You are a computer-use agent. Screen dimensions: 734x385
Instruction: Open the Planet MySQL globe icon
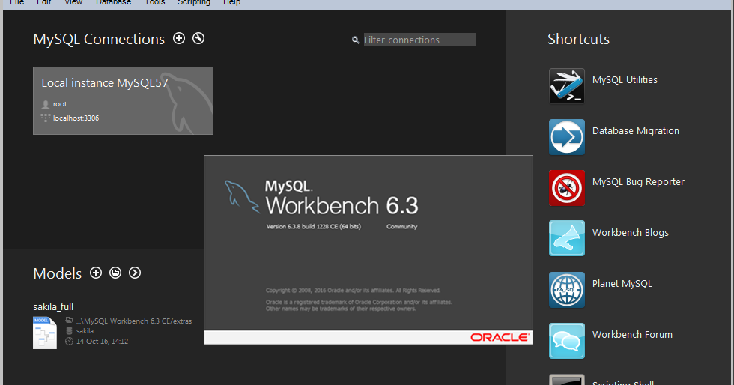coord(567,290)
